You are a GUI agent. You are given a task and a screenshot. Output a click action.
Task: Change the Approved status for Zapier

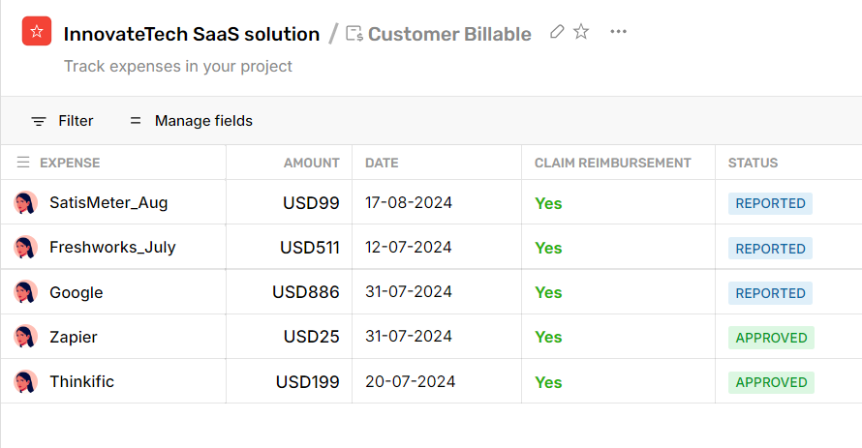(771, 338)
